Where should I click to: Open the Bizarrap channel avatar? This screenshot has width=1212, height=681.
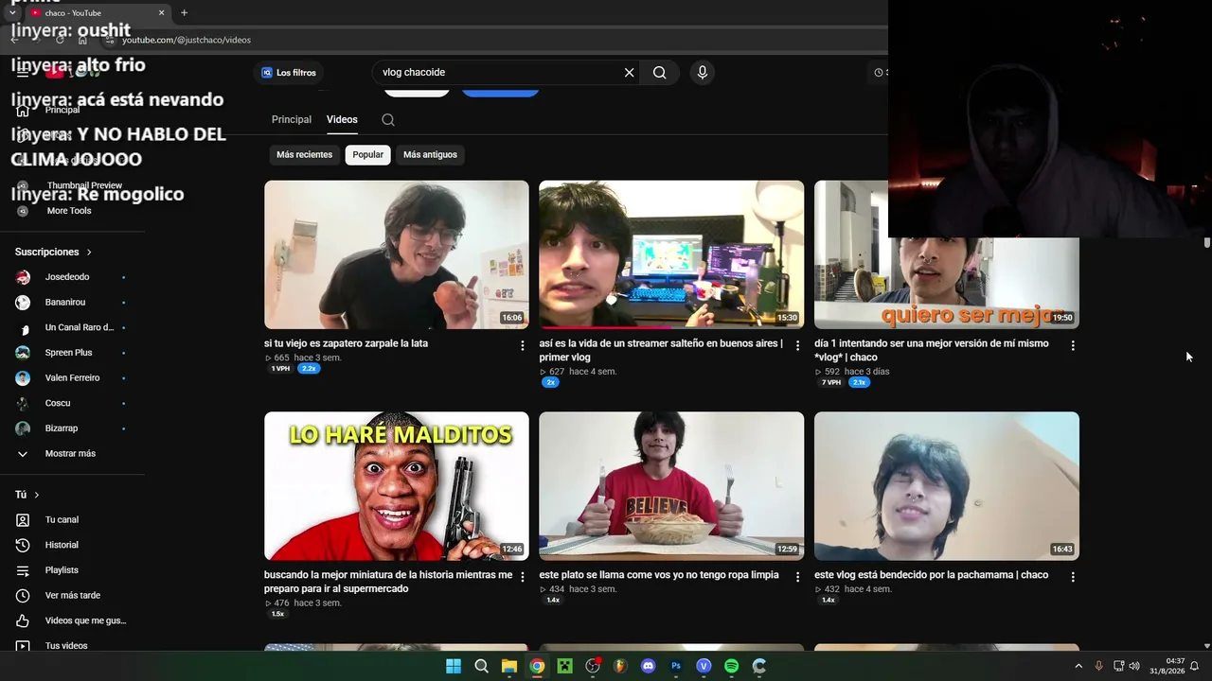[23, 428]
